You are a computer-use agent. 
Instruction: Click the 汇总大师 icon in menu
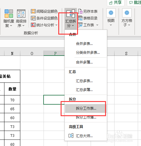click(x=71, y=136)
